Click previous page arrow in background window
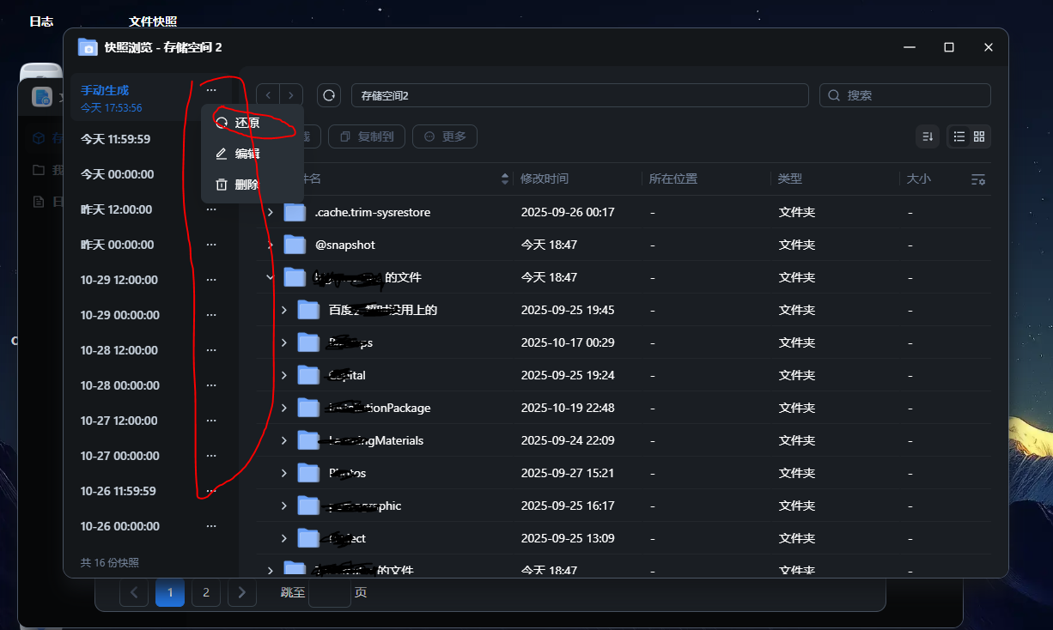This screenshot has width=1053, height=630. pos(134,591)
